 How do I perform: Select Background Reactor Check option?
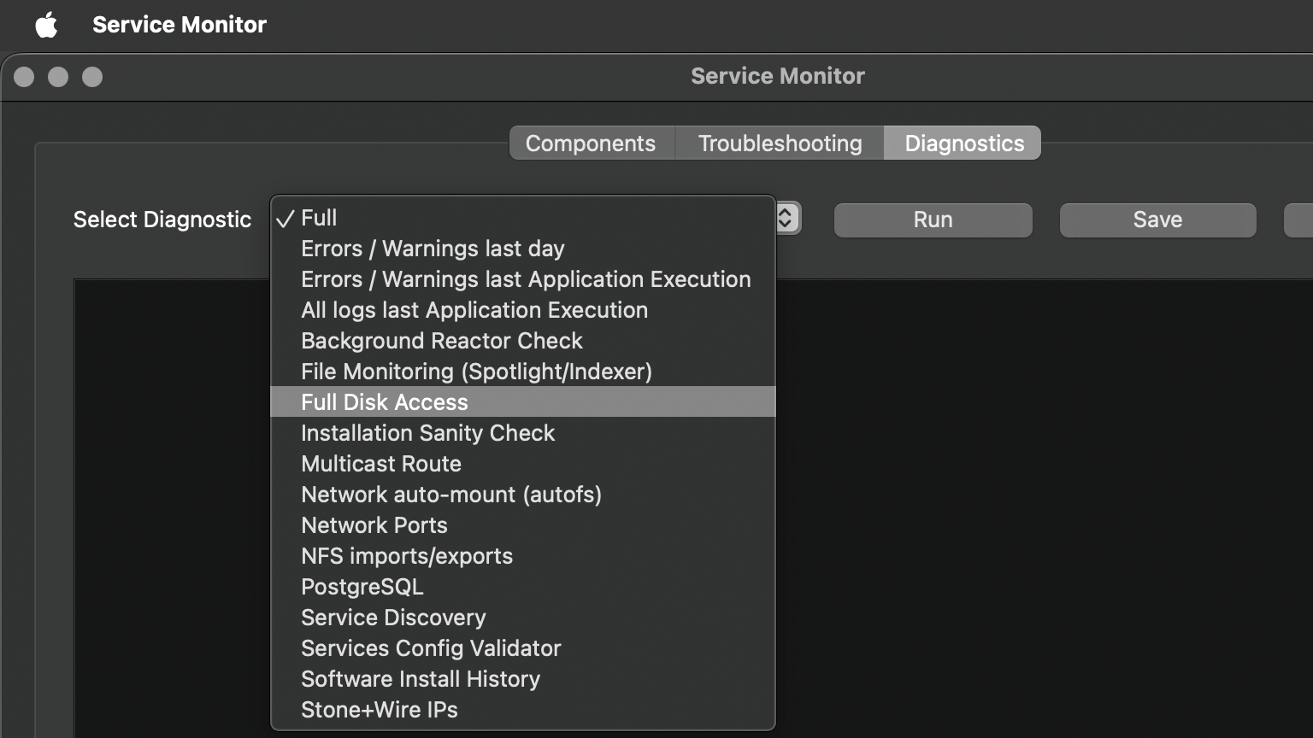442,341
